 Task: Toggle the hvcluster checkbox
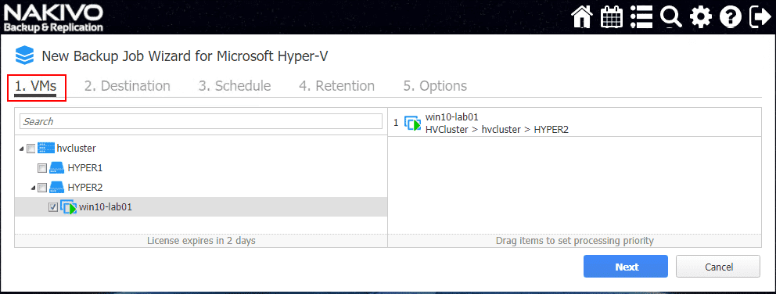click(x=31, y=149)
